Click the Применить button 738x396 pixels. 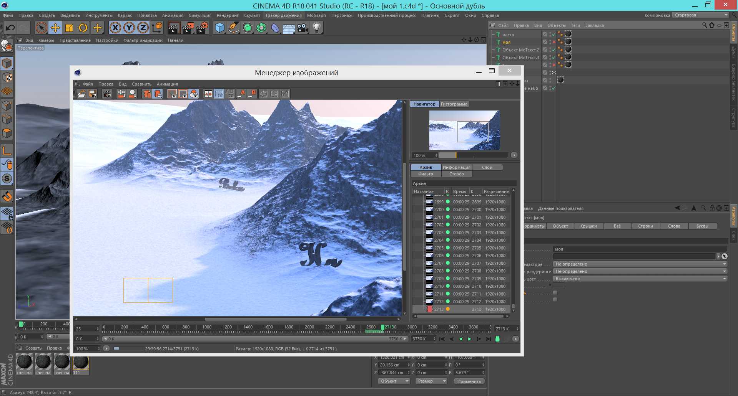click(x=469, y=381)
